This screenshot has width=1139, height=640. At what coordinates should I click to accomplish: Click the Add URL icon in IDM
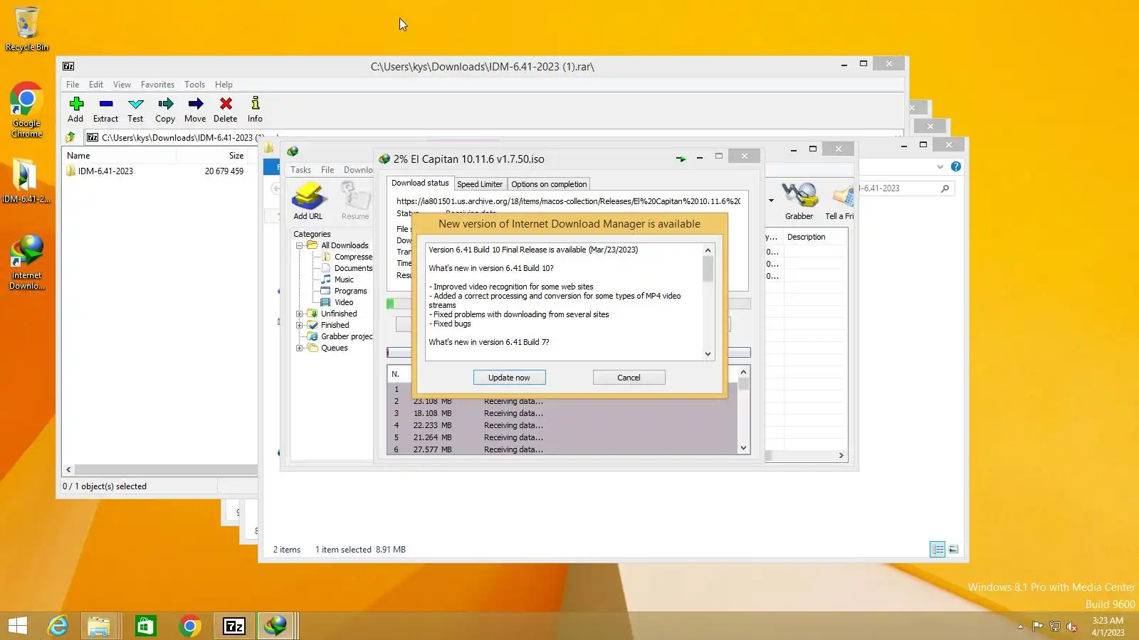(x=308, y=201)
